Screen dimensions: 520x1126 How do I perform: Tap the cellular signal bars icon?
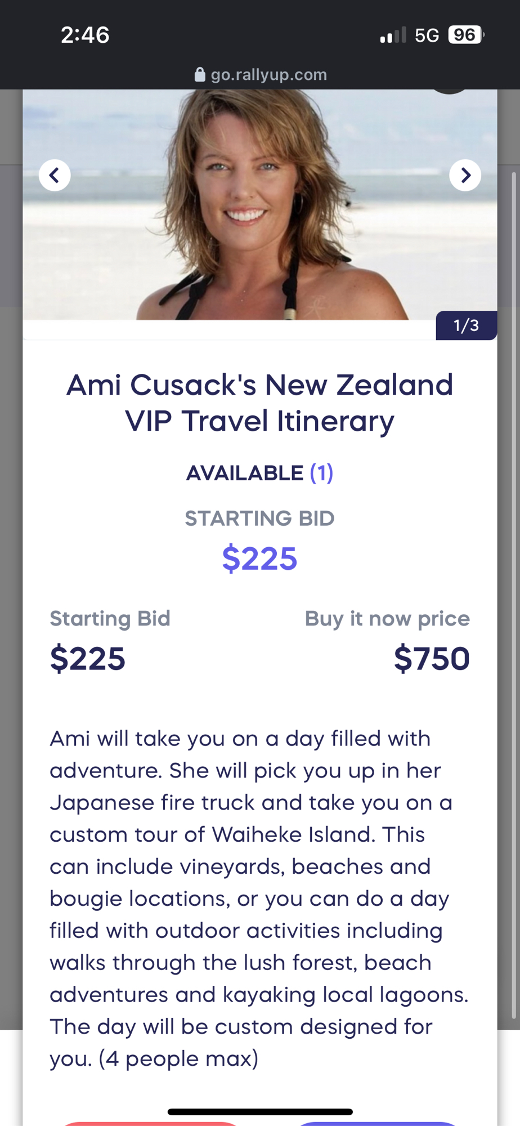pyautogui.click(x=393, y=35)
